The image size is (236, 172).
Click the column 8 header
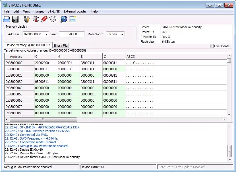(x=91, y=57)
